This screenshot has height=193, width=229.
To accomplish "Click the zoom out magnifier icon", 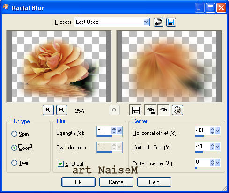I will (48, 110).
